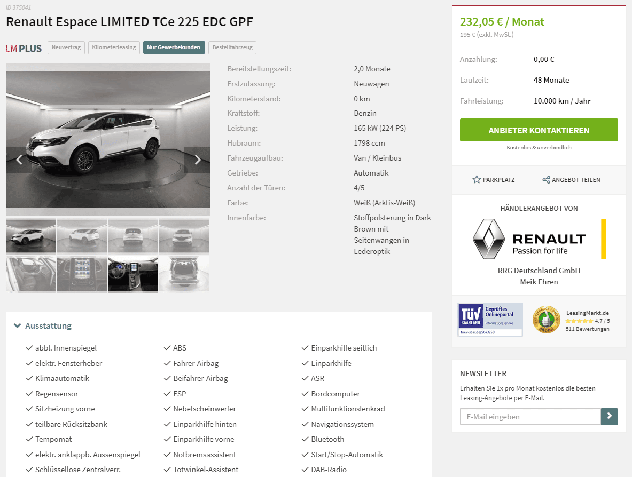Show the next car photo with right arrow

[x=197, y=160]
